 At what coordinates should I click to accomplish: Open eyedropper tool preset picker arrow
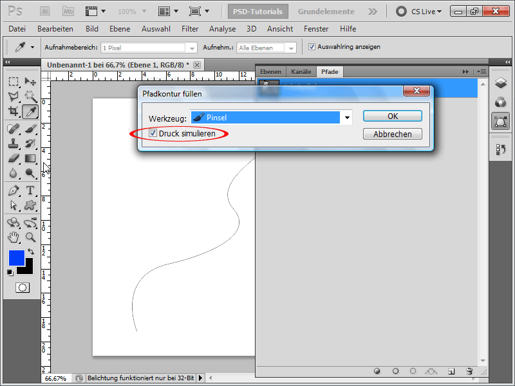tap(33, 47)
